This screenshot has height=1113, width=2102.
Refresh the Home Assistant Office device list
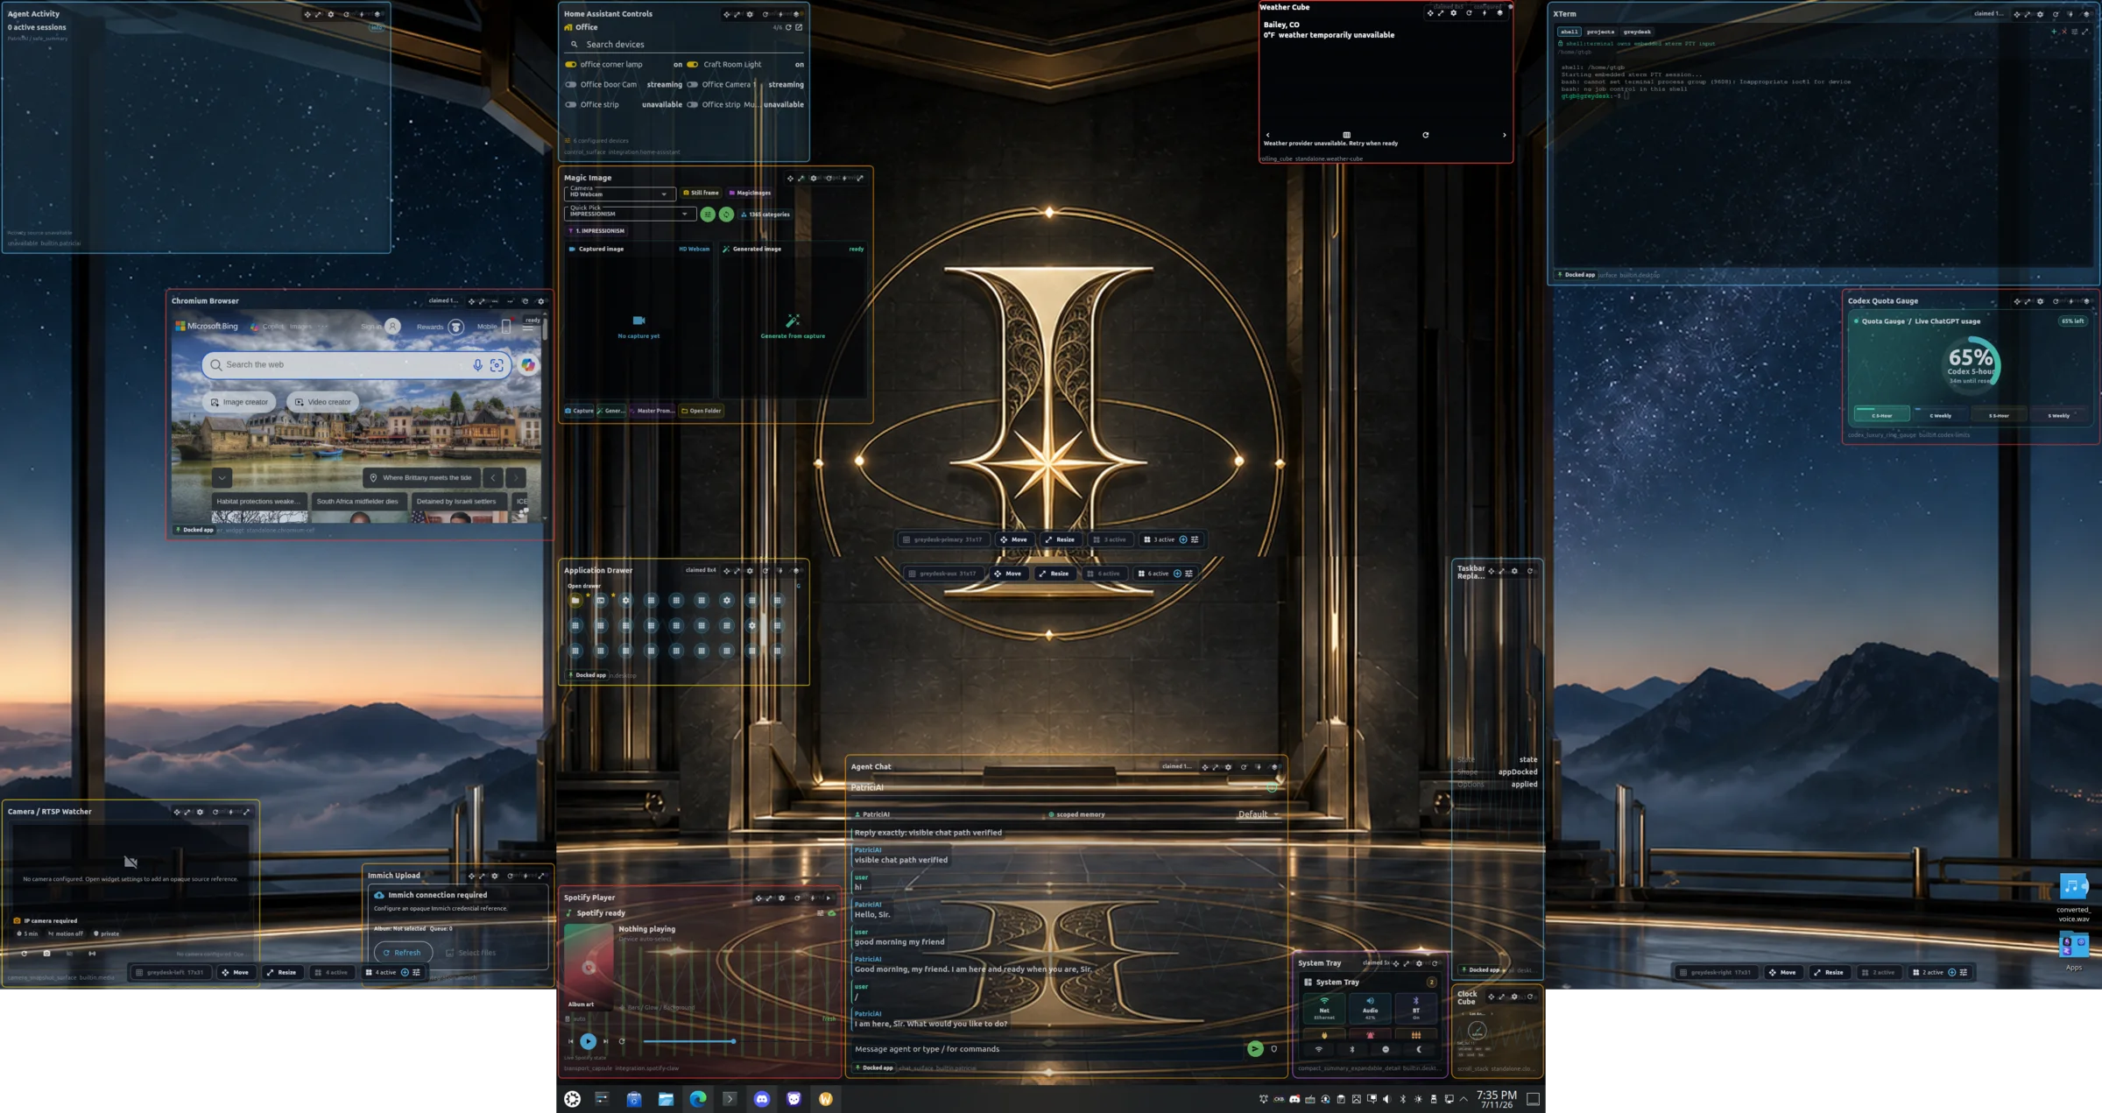(788, 27)
